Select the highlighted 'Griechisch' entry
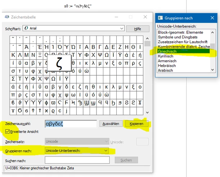Image resolution: width=220 pixels, height=177 pixels. coord(184,51)
